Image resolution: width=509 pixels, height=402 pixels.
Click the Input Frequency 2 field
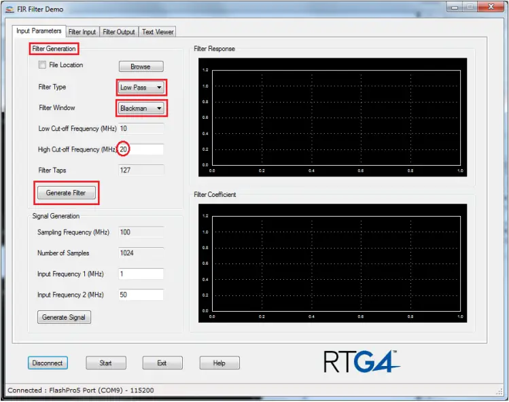click(x=141, y=295)
